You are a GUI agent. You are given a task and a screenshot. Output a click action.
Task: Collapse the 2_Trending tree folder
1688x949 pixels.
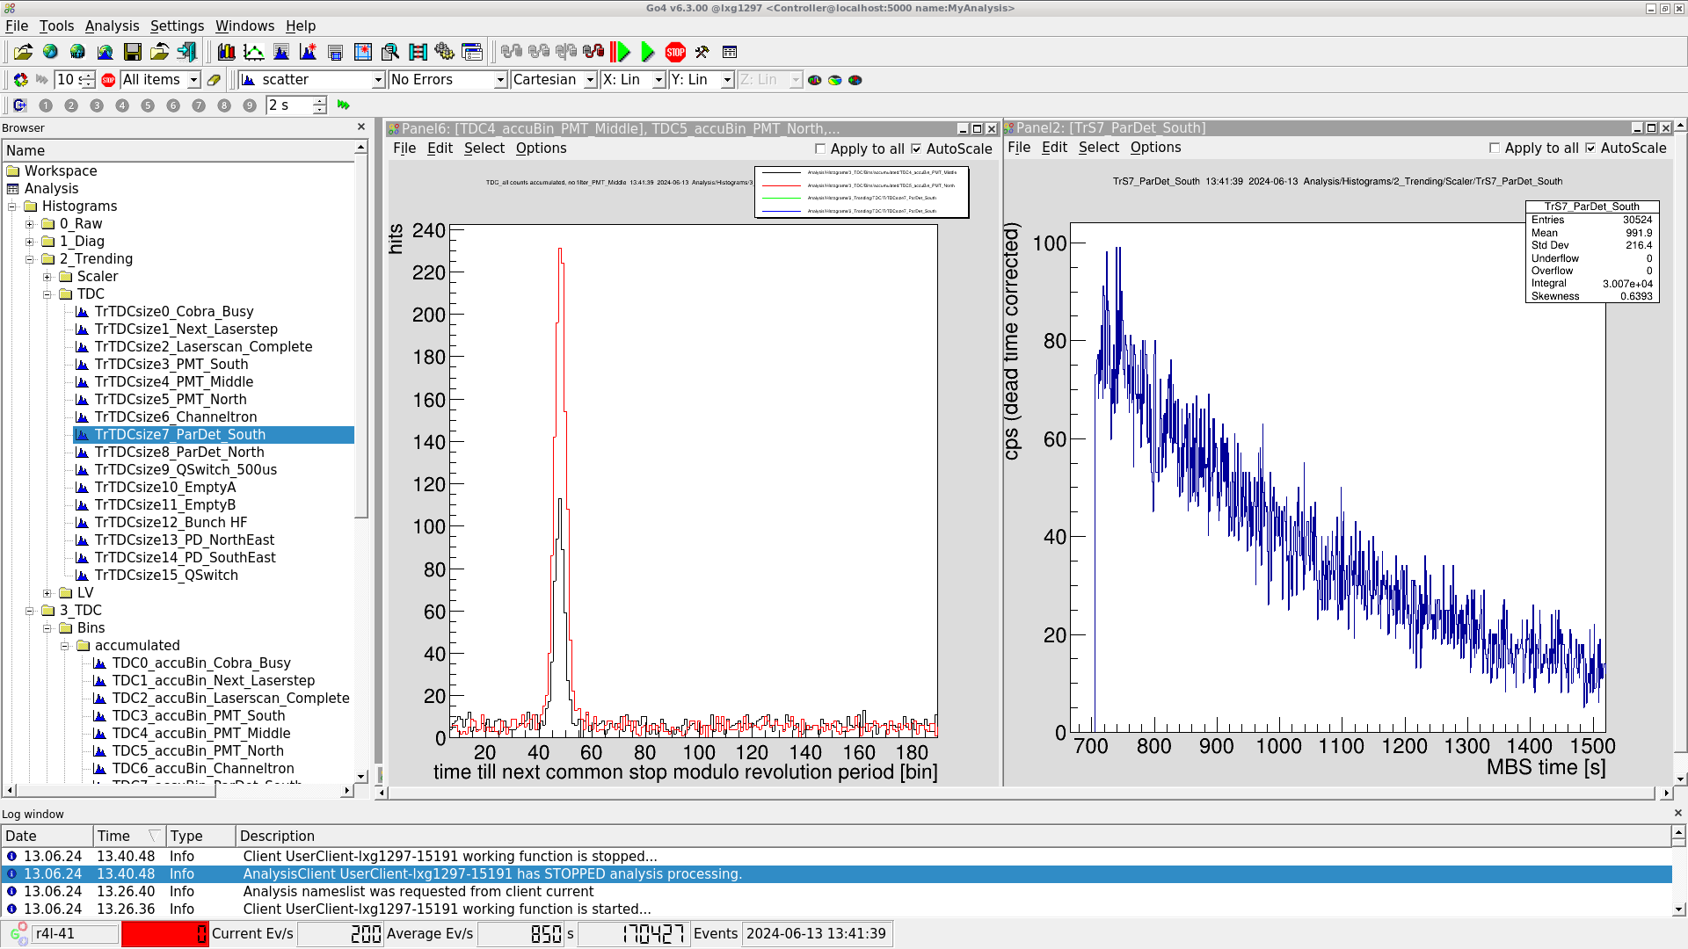pyautogui.click(x=30, y=259)
